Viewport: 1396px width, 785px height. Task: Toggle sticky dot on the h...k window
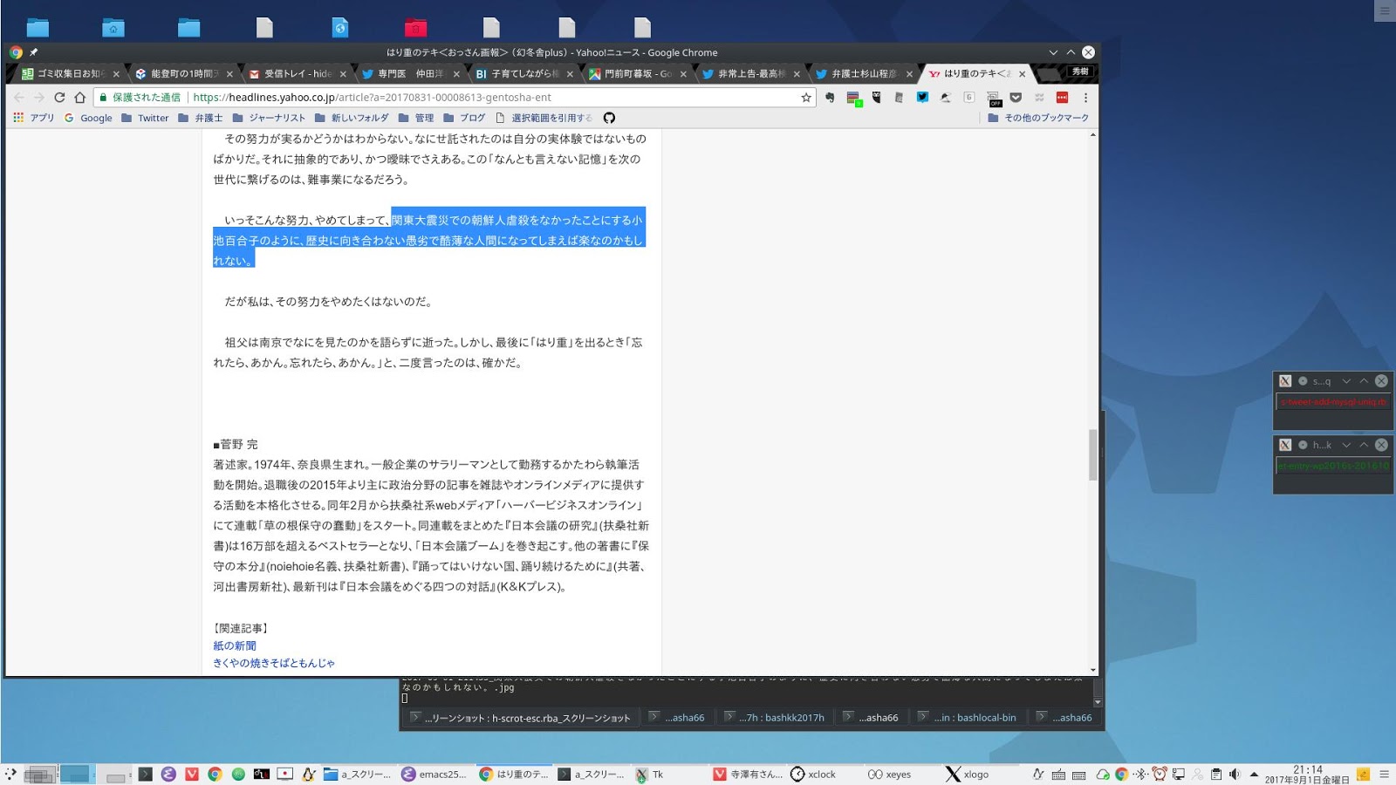(1303, 445)
